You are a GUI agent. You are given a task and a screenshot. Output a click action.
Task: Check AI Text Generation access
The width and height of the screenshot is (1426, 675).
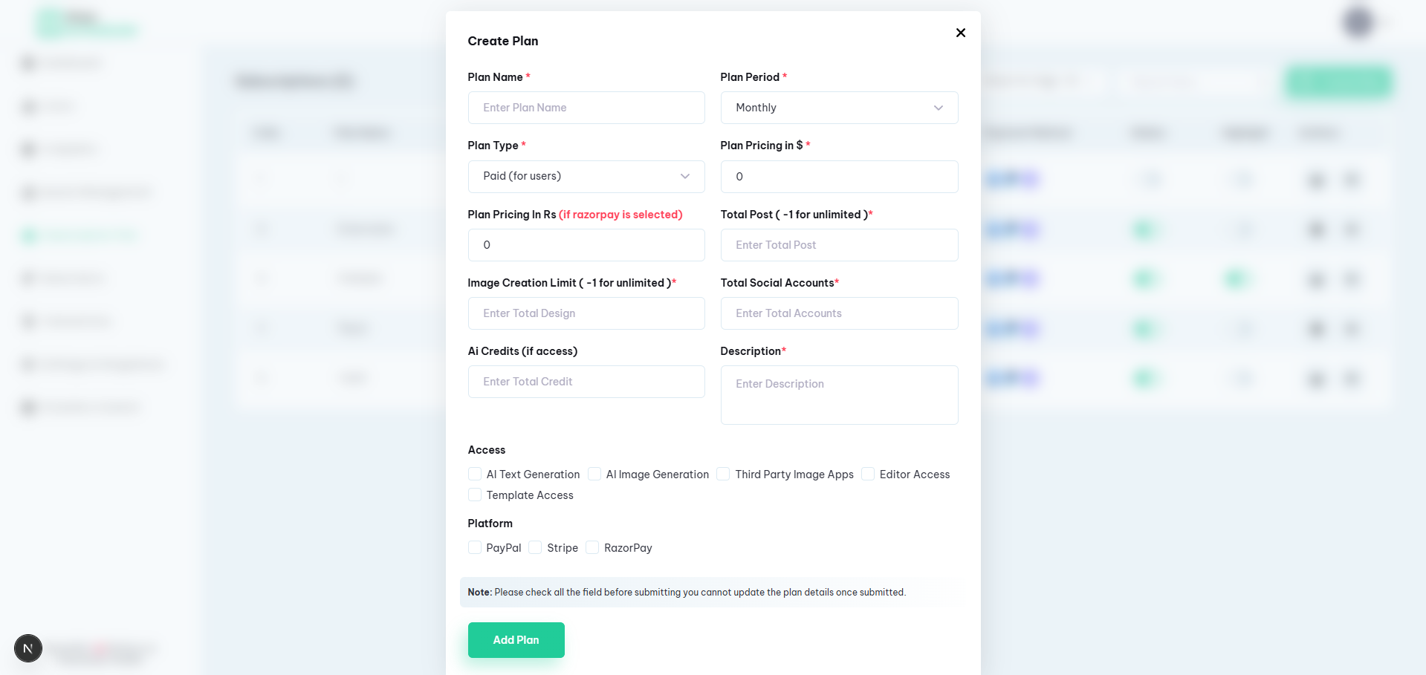click(474, 474)
